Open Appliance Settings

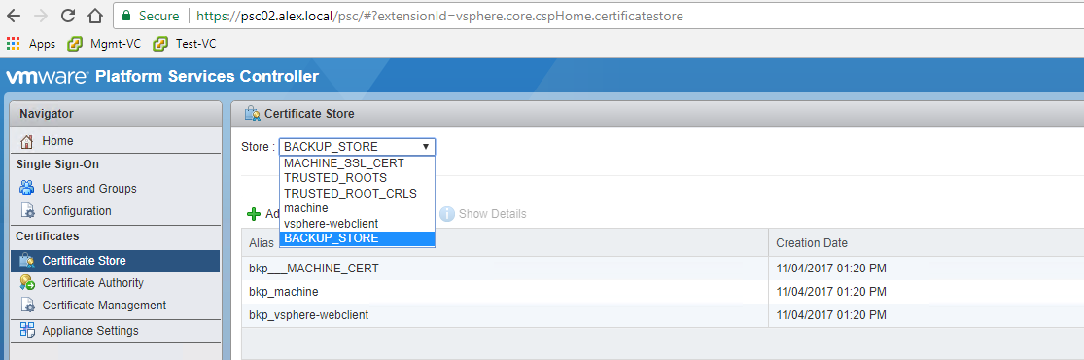click(90, 331)
